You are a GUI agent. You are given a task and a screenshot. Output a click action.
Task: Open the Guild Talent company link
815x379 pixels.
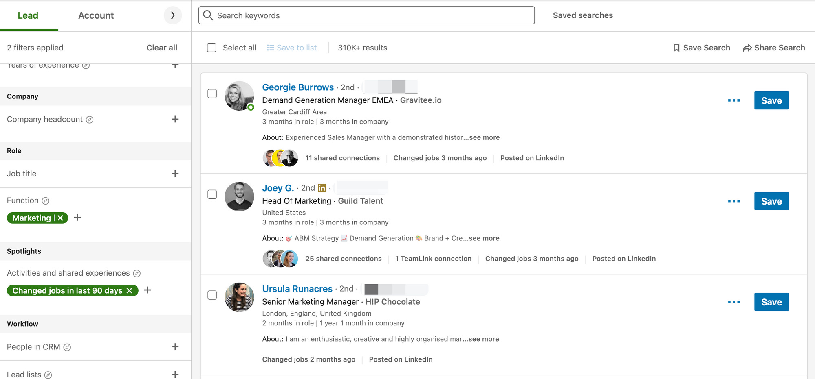(361, 201)
